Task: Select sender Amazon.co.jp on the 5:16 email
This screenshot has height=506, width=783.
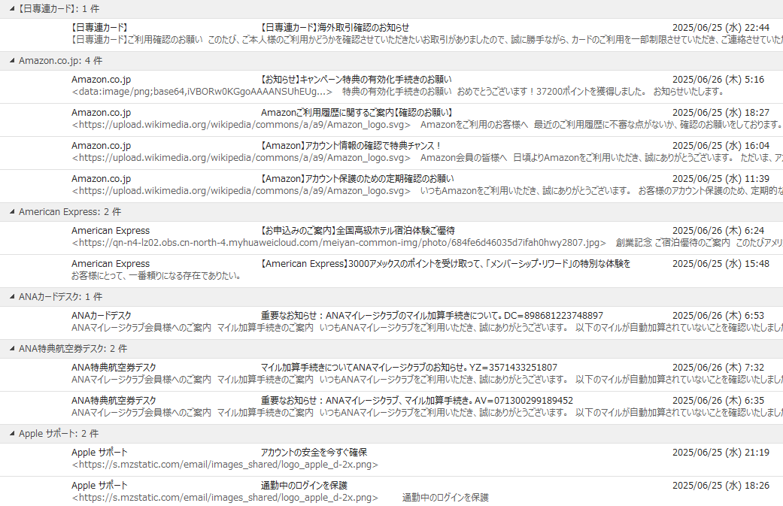Action: 101,80
